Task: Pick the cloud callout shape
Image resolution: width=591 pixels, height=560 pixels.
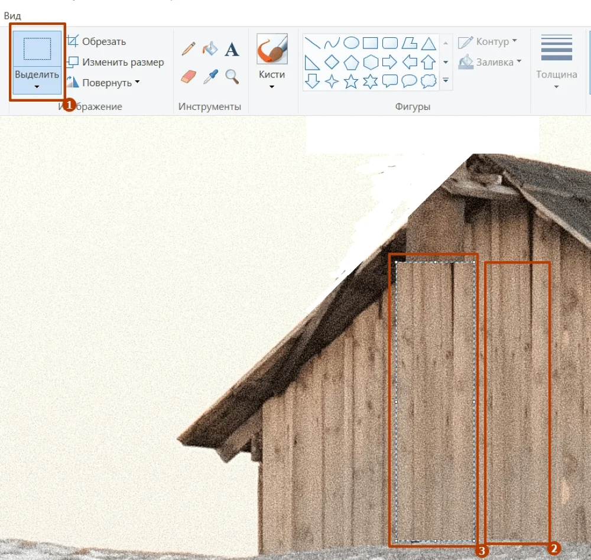Action: (x=428, y=82)
